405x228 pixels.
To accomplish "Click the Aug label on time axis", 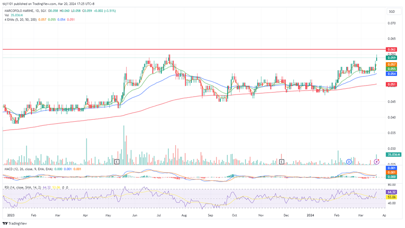I will [x=184, y=216].
